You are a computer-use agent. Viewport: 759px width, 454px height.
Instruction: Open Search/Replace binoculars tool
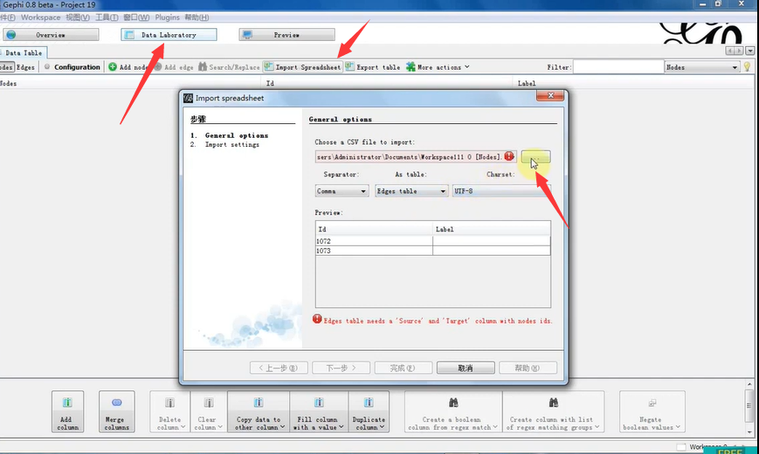pos(203,67)
